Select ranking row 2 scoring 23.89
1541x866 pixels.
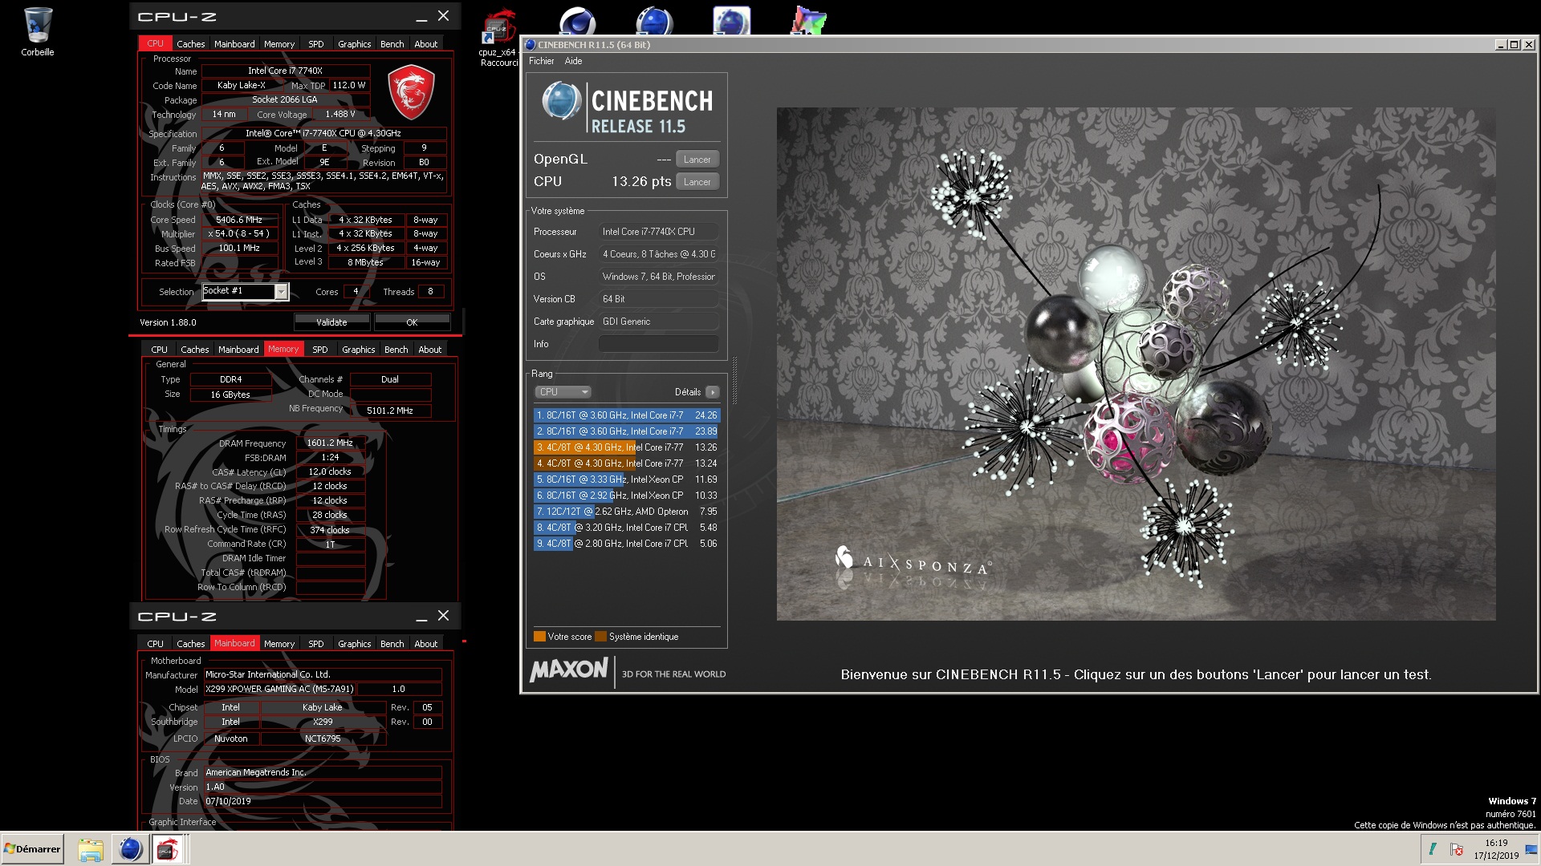pos(626,431)
